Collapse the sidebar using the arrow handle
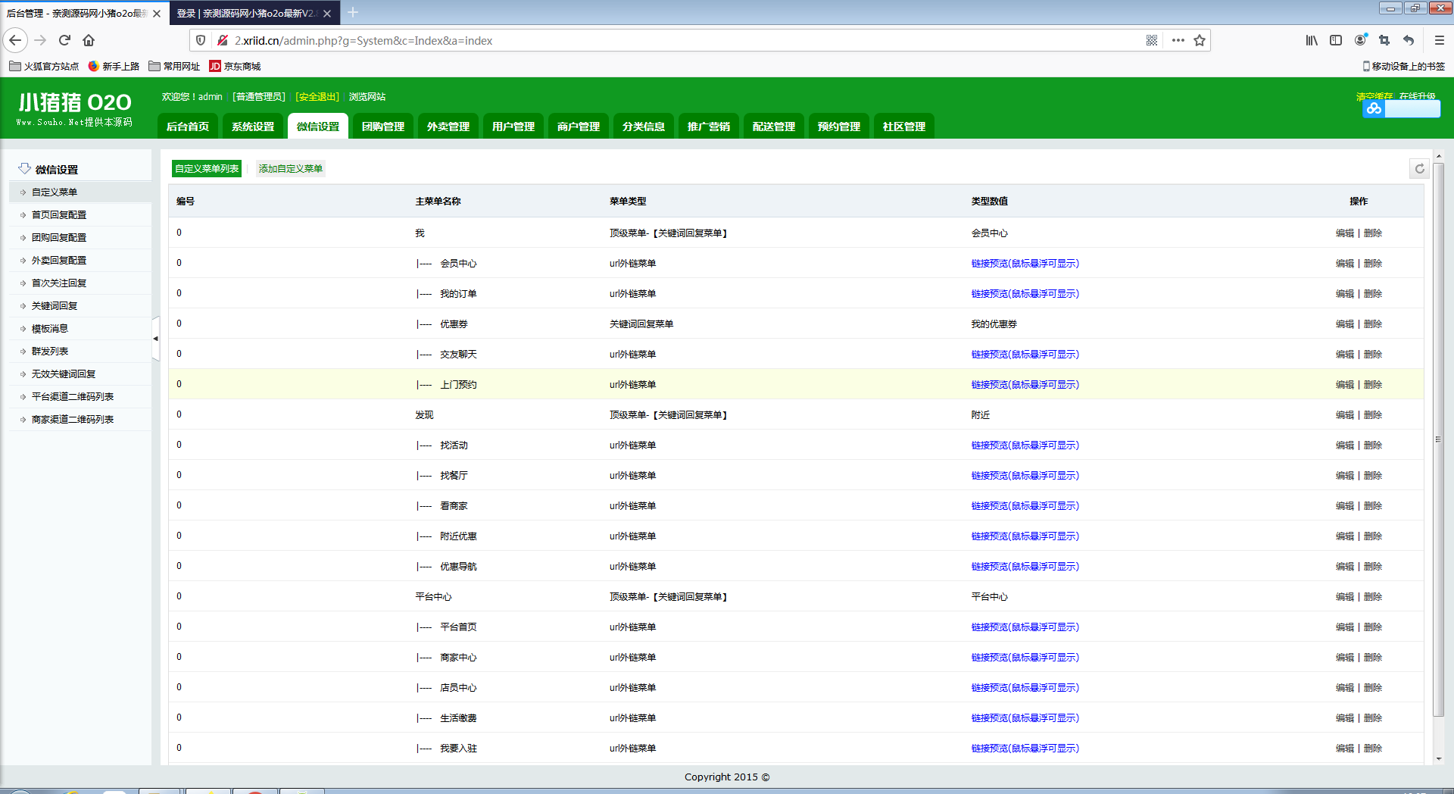The height and width of the screenshot is (794, 1454). (x=155, y=339)
